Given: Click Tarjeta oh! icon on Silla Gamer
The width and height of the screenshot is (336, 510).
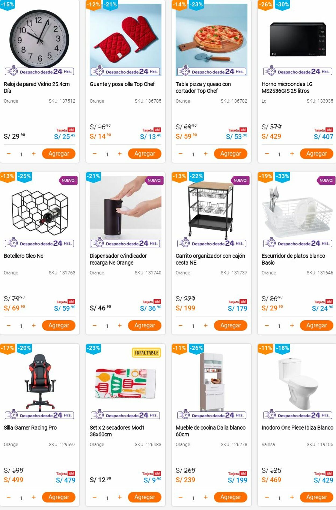Looking at the screenshot, I should [x=66, y=473].
